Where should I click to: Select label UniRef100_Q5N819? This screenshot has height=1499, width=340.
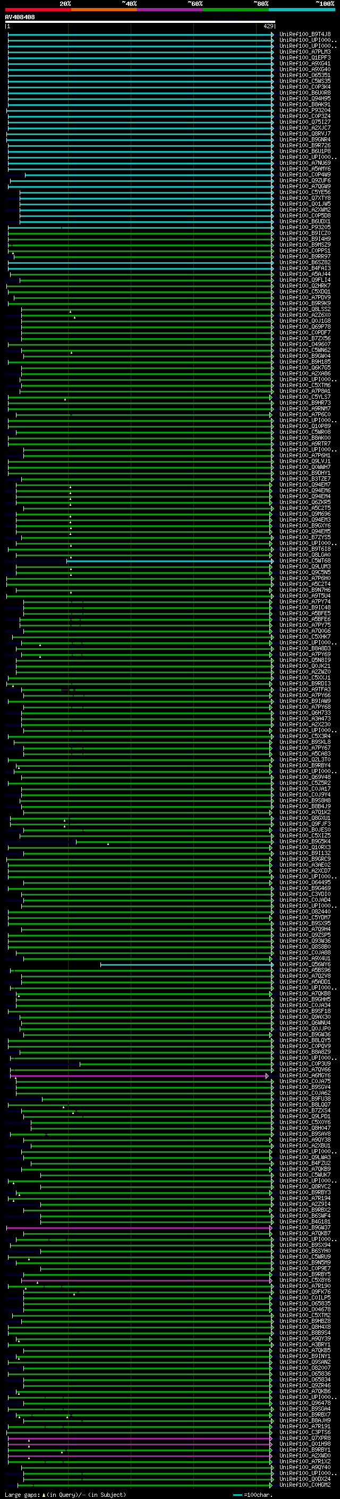[x=305, y=660]
